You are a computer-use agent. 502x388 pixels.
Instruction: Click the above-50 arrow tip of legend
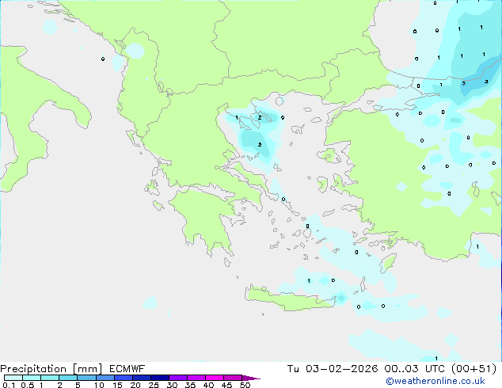(251, 378)
